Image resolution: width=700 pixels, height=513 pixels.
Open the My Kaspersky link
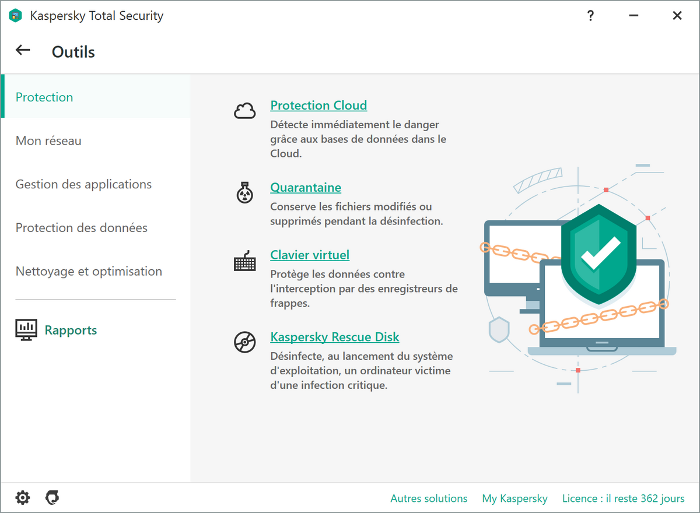point(514,498)
